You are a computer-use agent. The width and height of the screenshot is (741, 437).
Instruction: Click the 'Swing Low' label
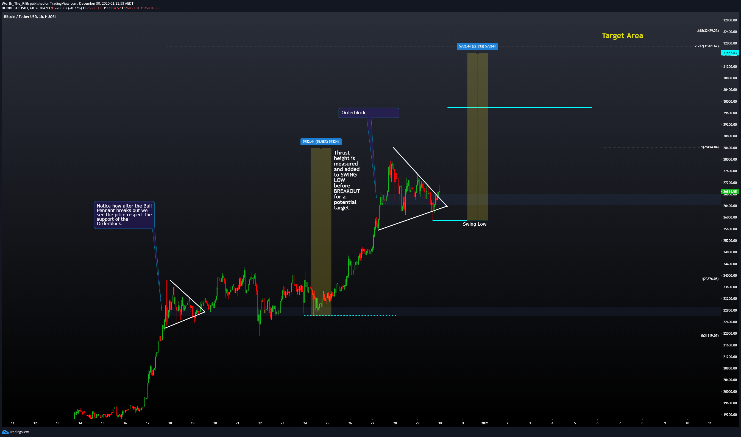[474, 224]
